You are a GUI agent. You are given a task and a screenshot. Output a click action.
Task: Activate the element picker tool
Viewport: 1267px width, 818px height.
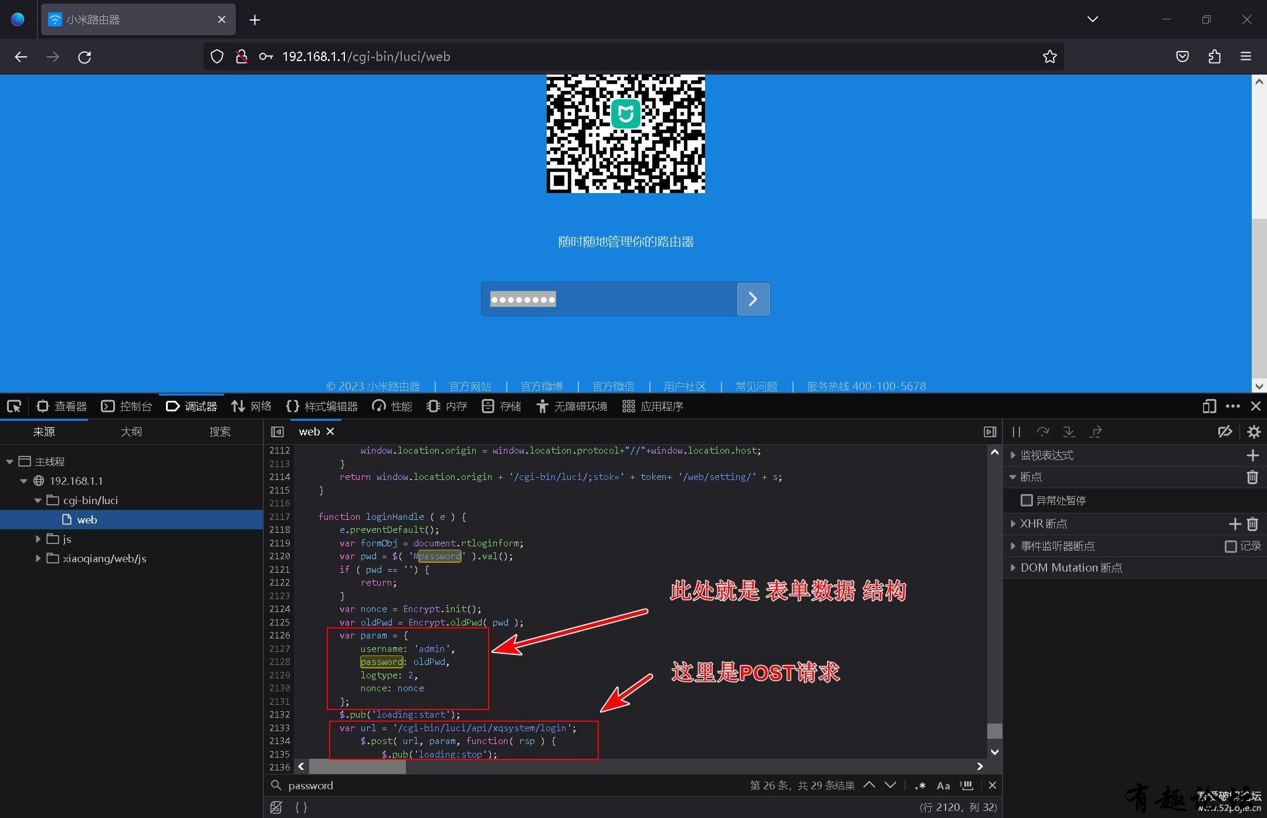pos(14,406)
